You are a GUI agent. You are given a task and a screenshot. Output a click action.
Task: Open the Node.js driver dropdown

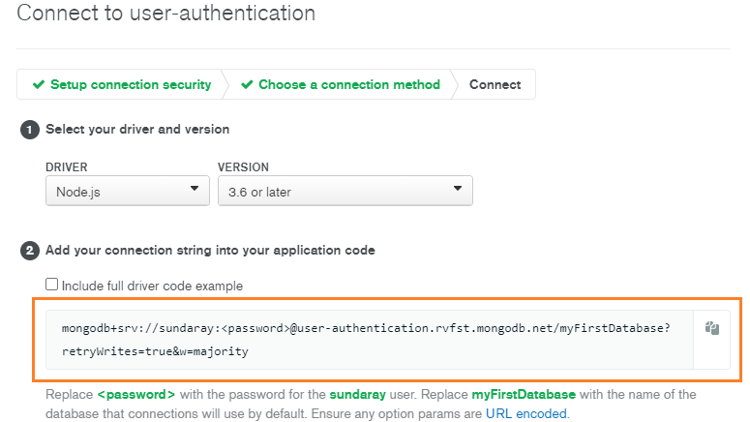click(127, 191)
